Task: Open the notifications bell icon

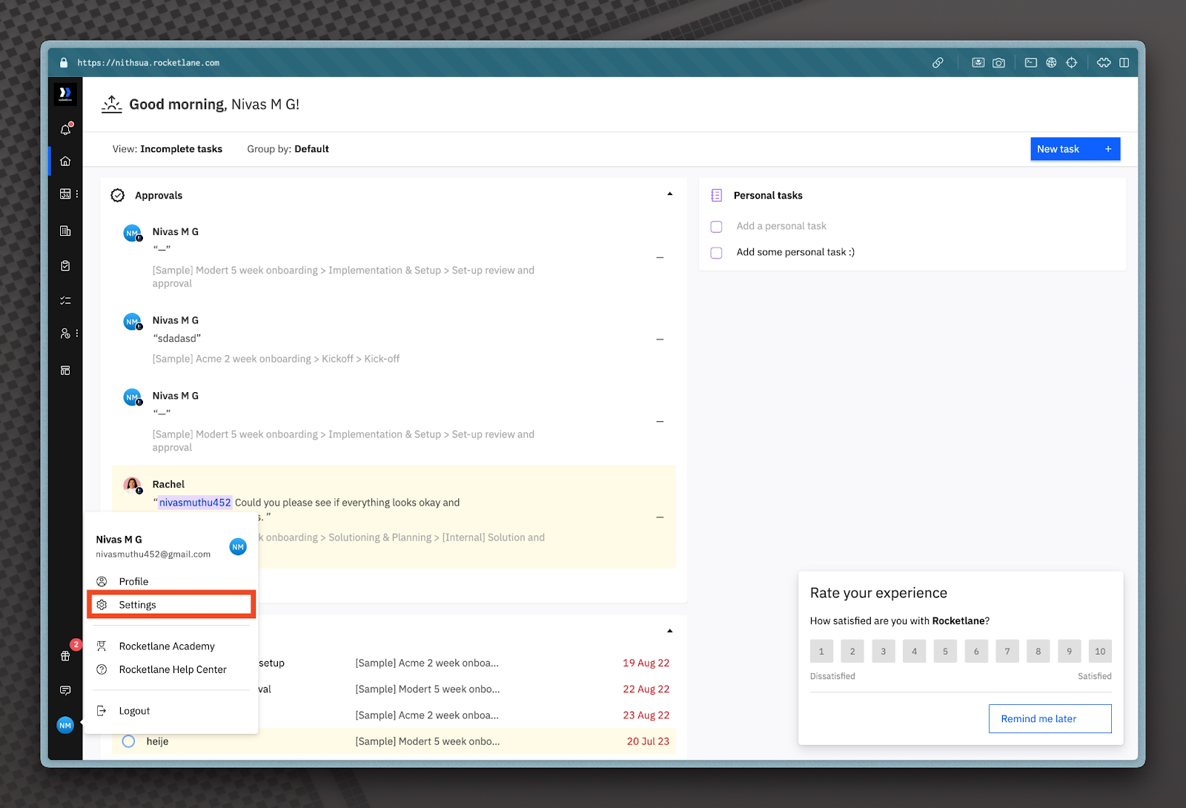Action: 65,130
